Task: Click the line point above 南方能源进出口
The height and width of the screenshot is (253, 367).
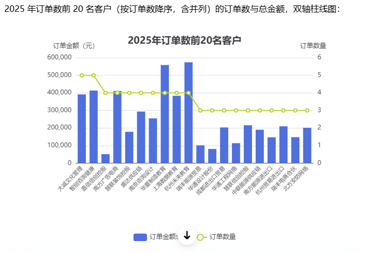Action: point(271,110)
